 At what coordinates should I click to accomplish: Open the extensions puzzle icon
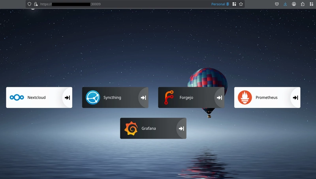click(303, 4)
